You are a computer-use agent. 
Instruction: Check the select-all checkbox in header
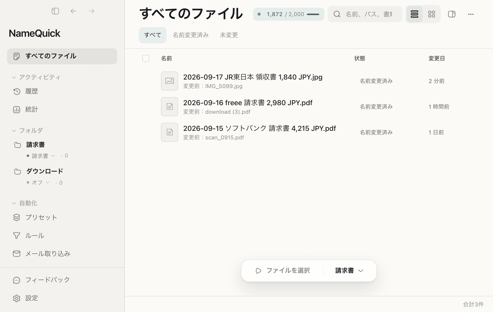146,58
